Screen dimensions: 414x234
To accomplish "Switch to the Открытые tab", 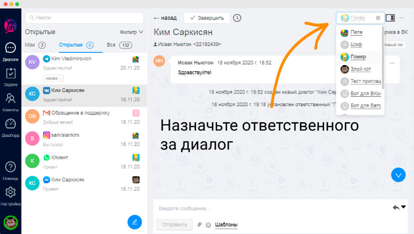I will click(x=76, y=45).
